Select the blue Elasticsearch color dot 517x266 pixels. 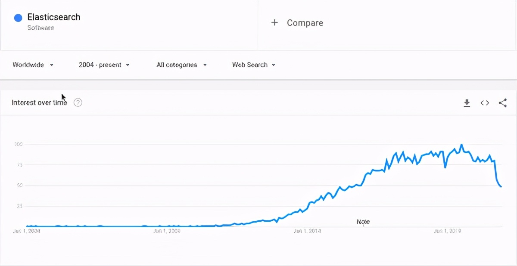click(18, 18)
